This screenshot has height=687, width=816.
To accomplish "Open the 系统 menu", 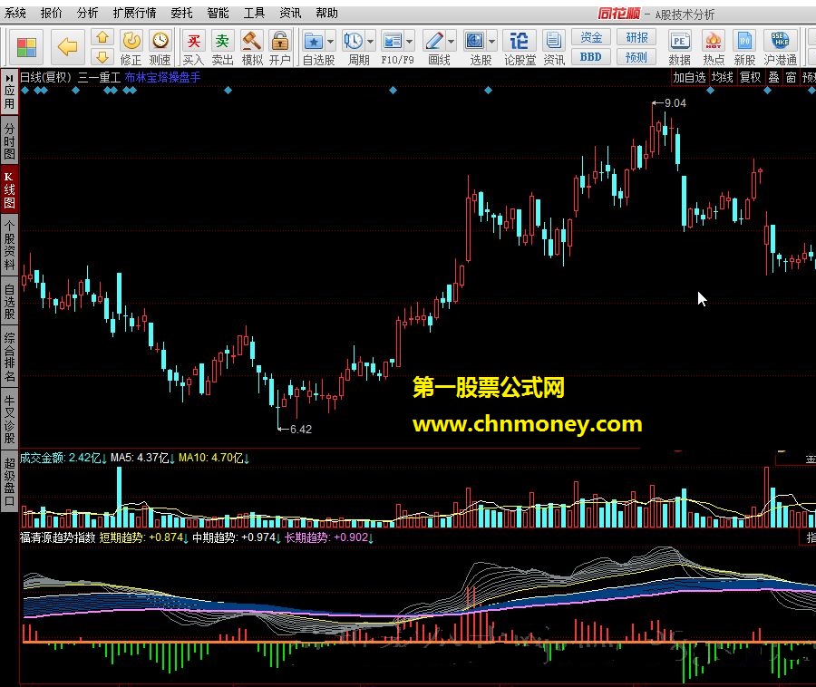I will click(x=15, y=13).
